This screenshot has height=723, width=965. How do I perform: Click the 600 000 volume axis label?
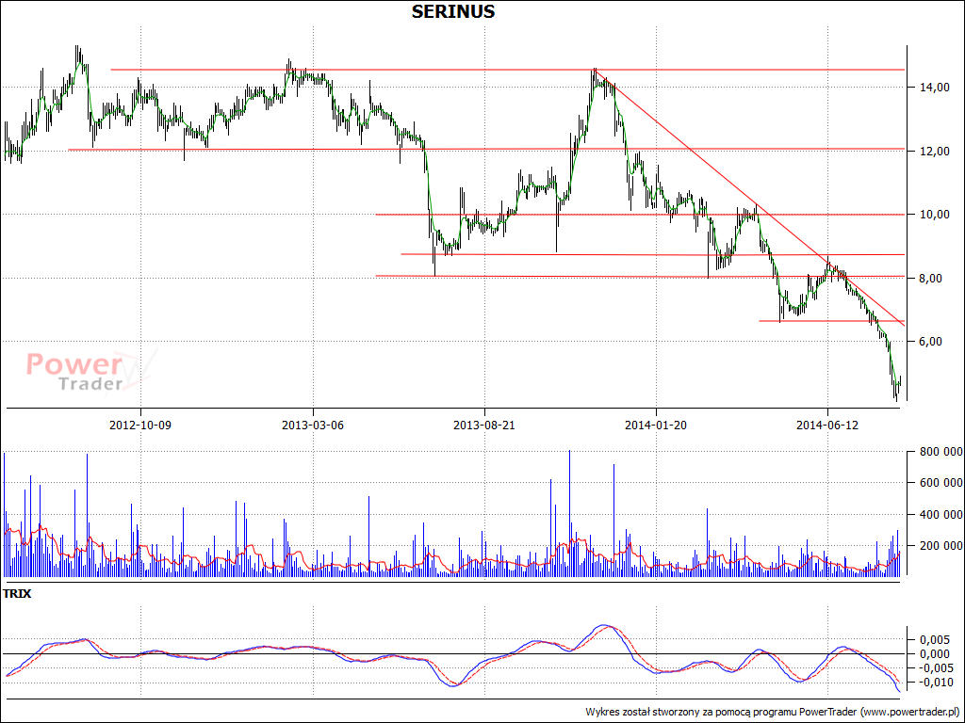coord(940,483)
